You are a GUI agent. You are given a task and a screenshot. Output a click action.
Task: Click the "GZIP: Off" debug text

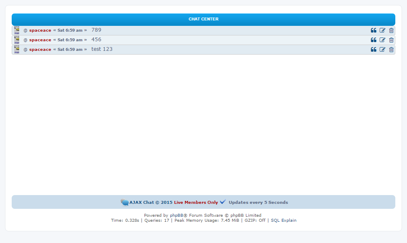(x=255, y=220)
